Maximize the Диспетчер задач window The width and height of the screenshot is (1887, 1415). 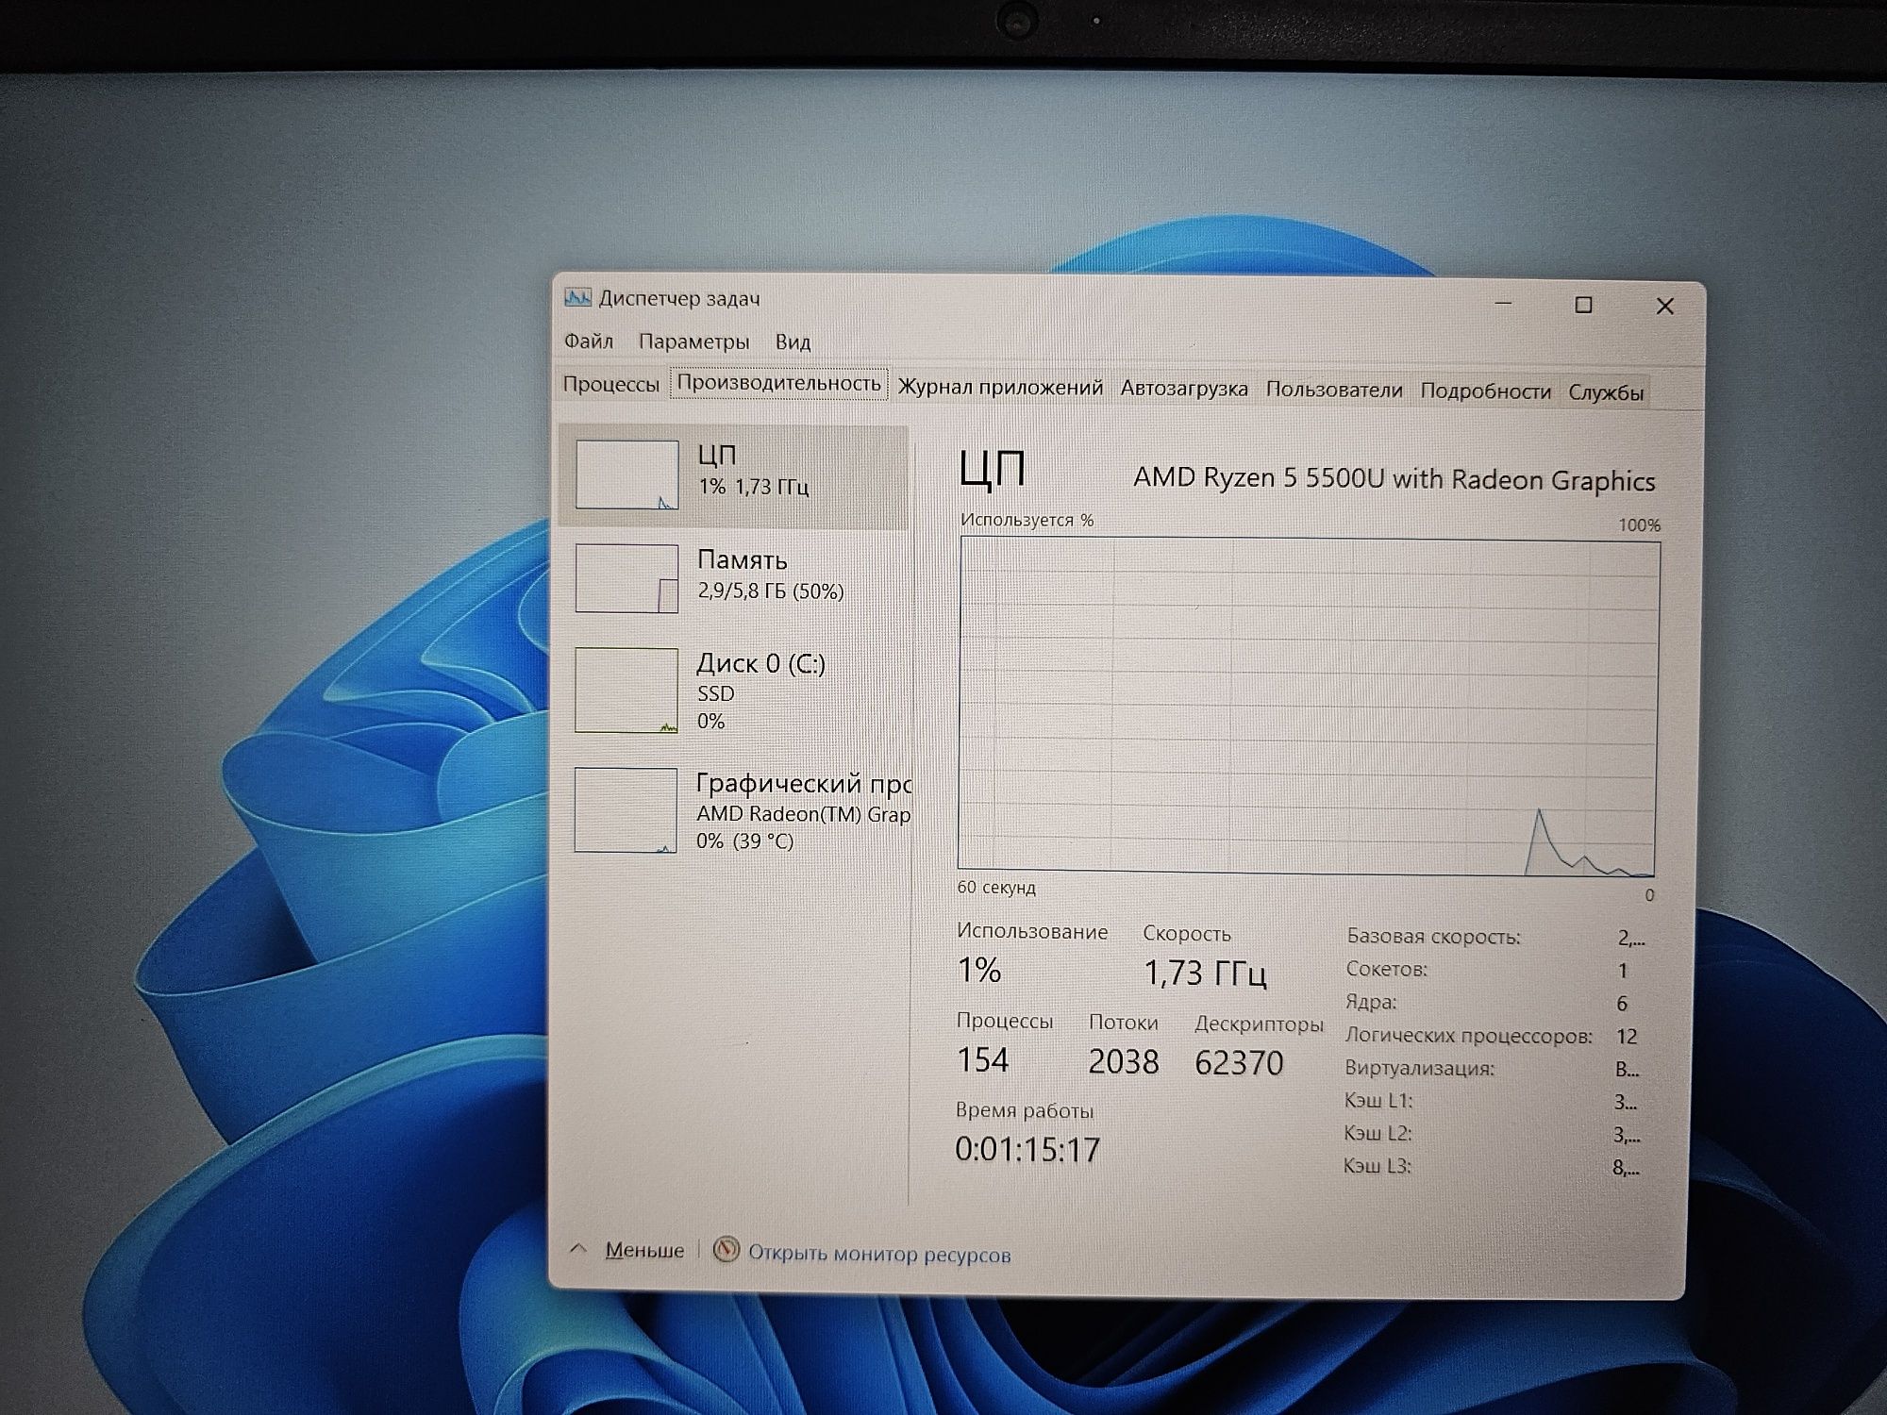pyautogui.click(x=1583, y=305)
